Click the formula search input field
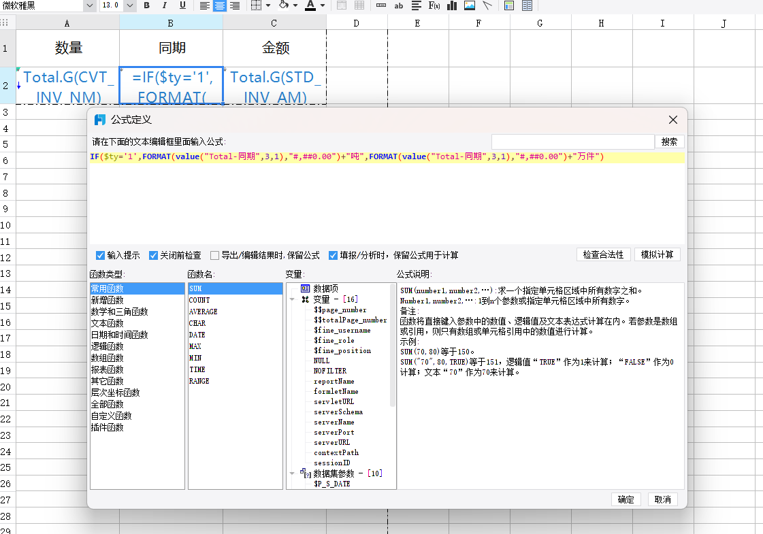 point(572,141)
